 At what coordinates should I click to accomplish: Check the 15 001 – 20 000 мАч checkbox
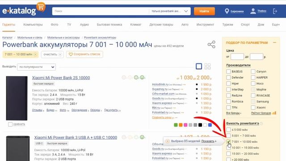click(228, 154)
